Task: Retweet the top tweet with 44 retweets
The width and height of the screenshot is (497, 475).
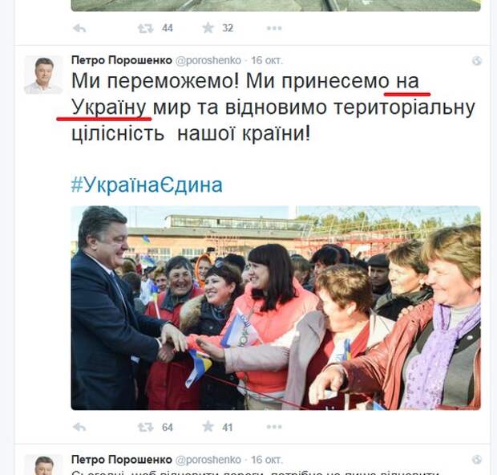Action: [x=145, y=28]
